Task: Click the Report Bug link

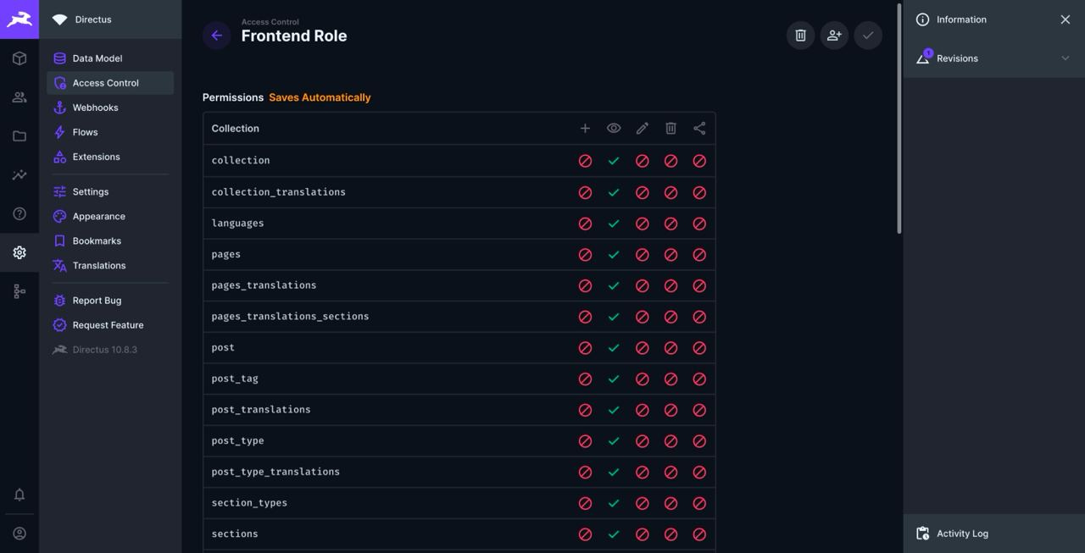Action: [97, 300]
